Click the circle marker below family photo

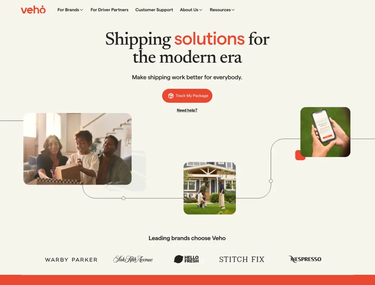click(123, 198)
